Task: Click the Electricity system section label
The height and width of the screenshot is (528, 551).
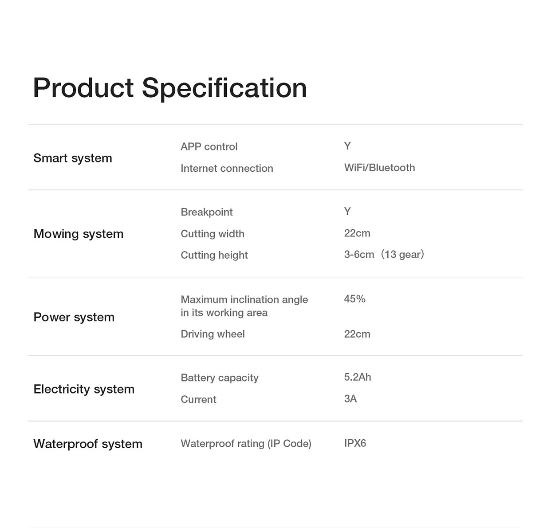Action: point(84,389)
